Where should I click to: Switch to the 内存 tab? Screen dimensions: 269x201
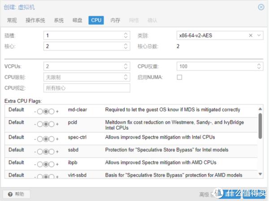115,20
